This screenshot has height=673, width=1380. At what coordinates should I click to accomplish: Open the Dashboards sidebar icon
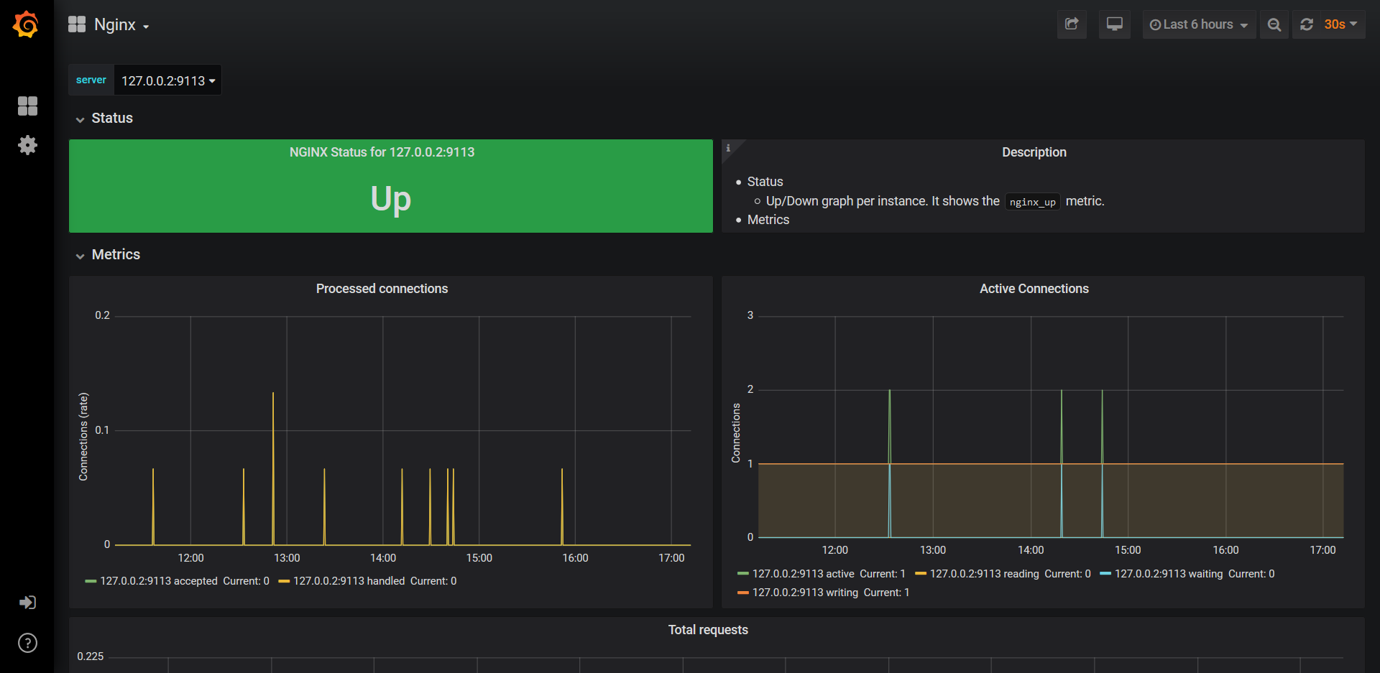(x=27, y=106)
